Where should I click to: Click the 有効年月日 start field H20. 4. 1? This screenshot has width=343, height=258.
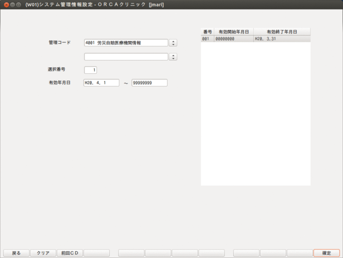coord(101,83)
